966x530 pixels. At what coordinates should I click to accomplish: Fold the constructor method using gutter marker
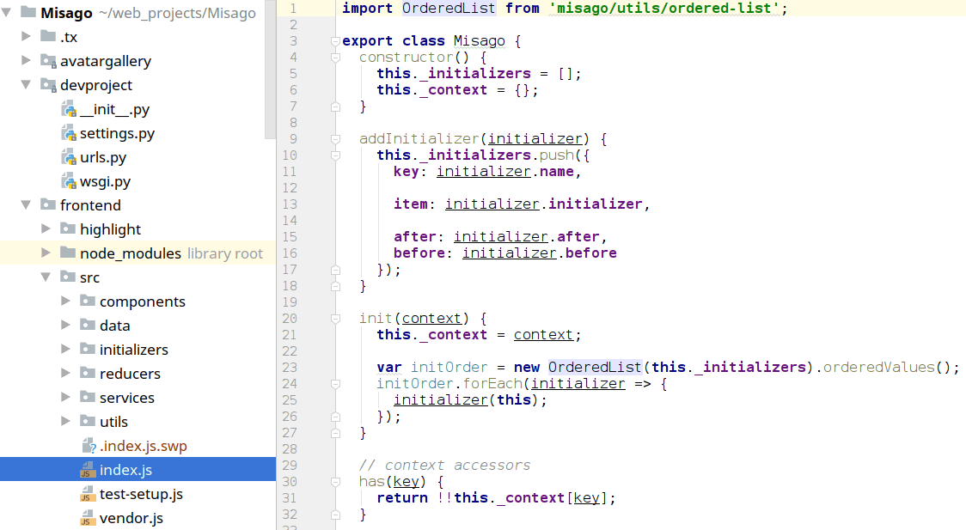coord(335,58)
